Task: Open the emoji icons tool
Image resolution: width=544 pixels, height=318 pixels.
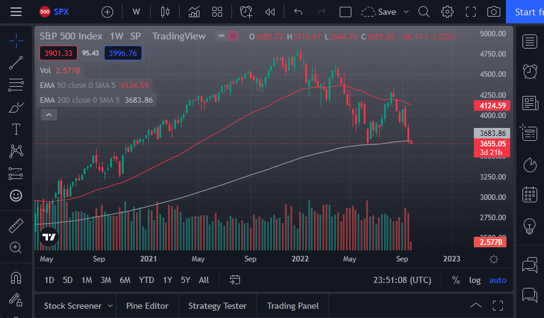Action: point(16,196)
